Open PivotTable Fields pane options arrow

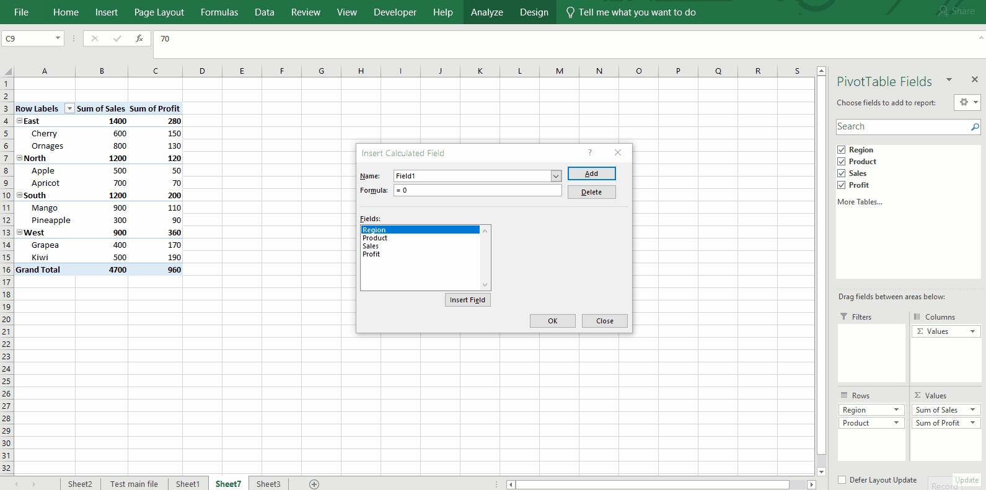tap(949, 80)
